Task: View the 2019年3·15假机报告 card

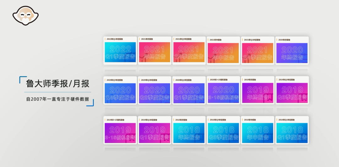Action: pyautogui.click(x=120, y=130)
